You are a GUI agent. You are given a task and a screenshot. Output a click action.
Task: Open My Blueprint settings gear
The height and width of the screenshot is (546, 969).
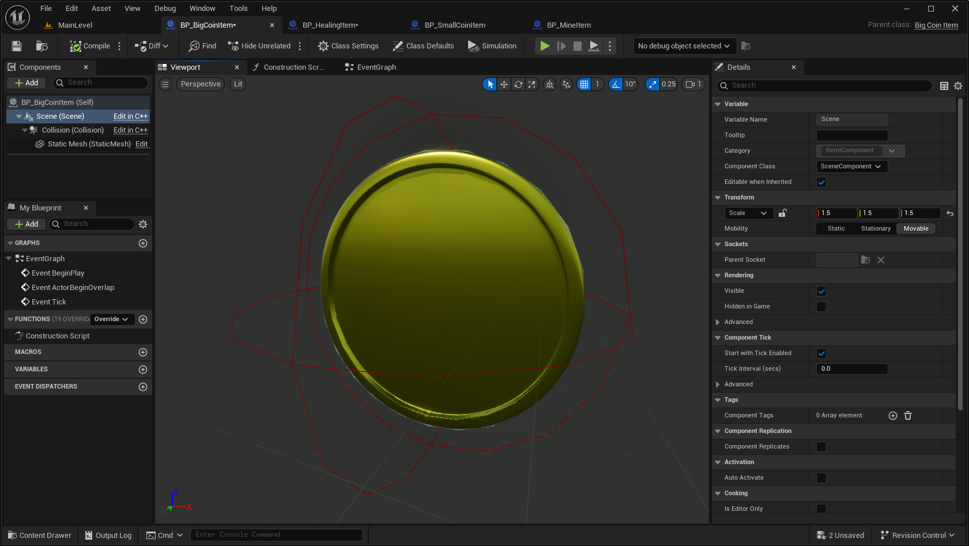143,224
